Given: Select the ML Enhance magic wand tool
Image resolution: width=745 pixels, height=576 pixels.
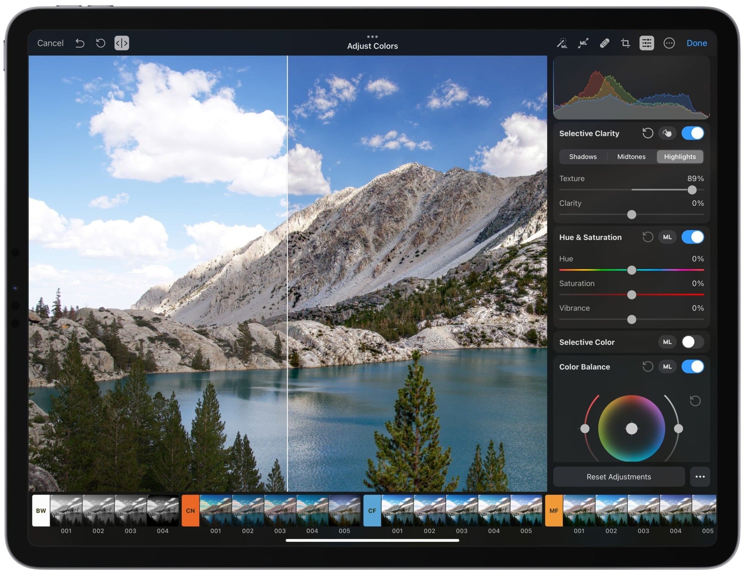Looking at the screenshot, I should click(x=562, y=43).
